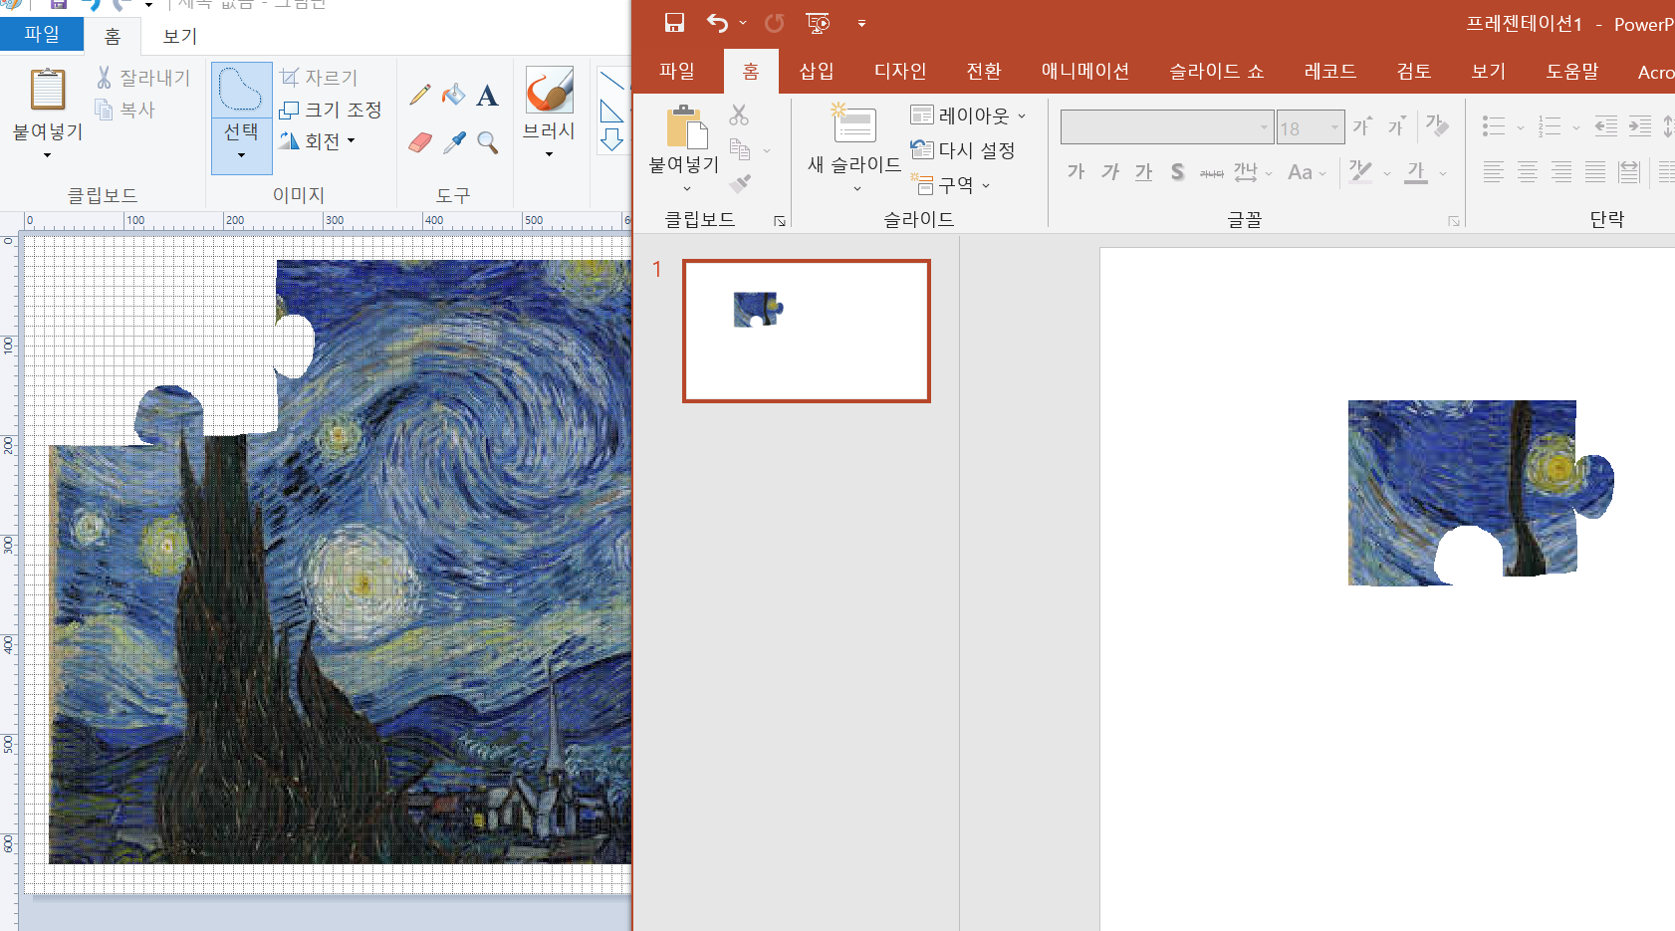Select the Fill with color bucket tool

click(454, 95)
